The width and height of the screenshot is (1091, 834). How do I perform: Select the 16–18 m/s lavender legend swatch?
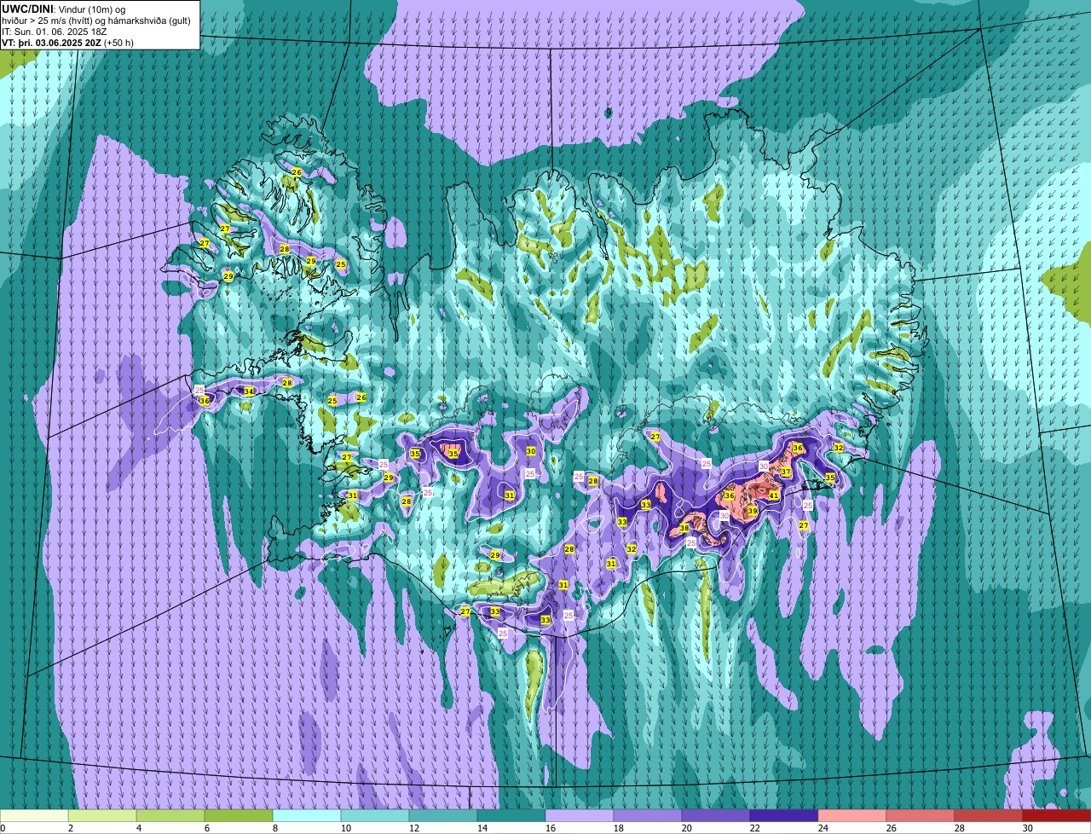(x=580, y=816)
